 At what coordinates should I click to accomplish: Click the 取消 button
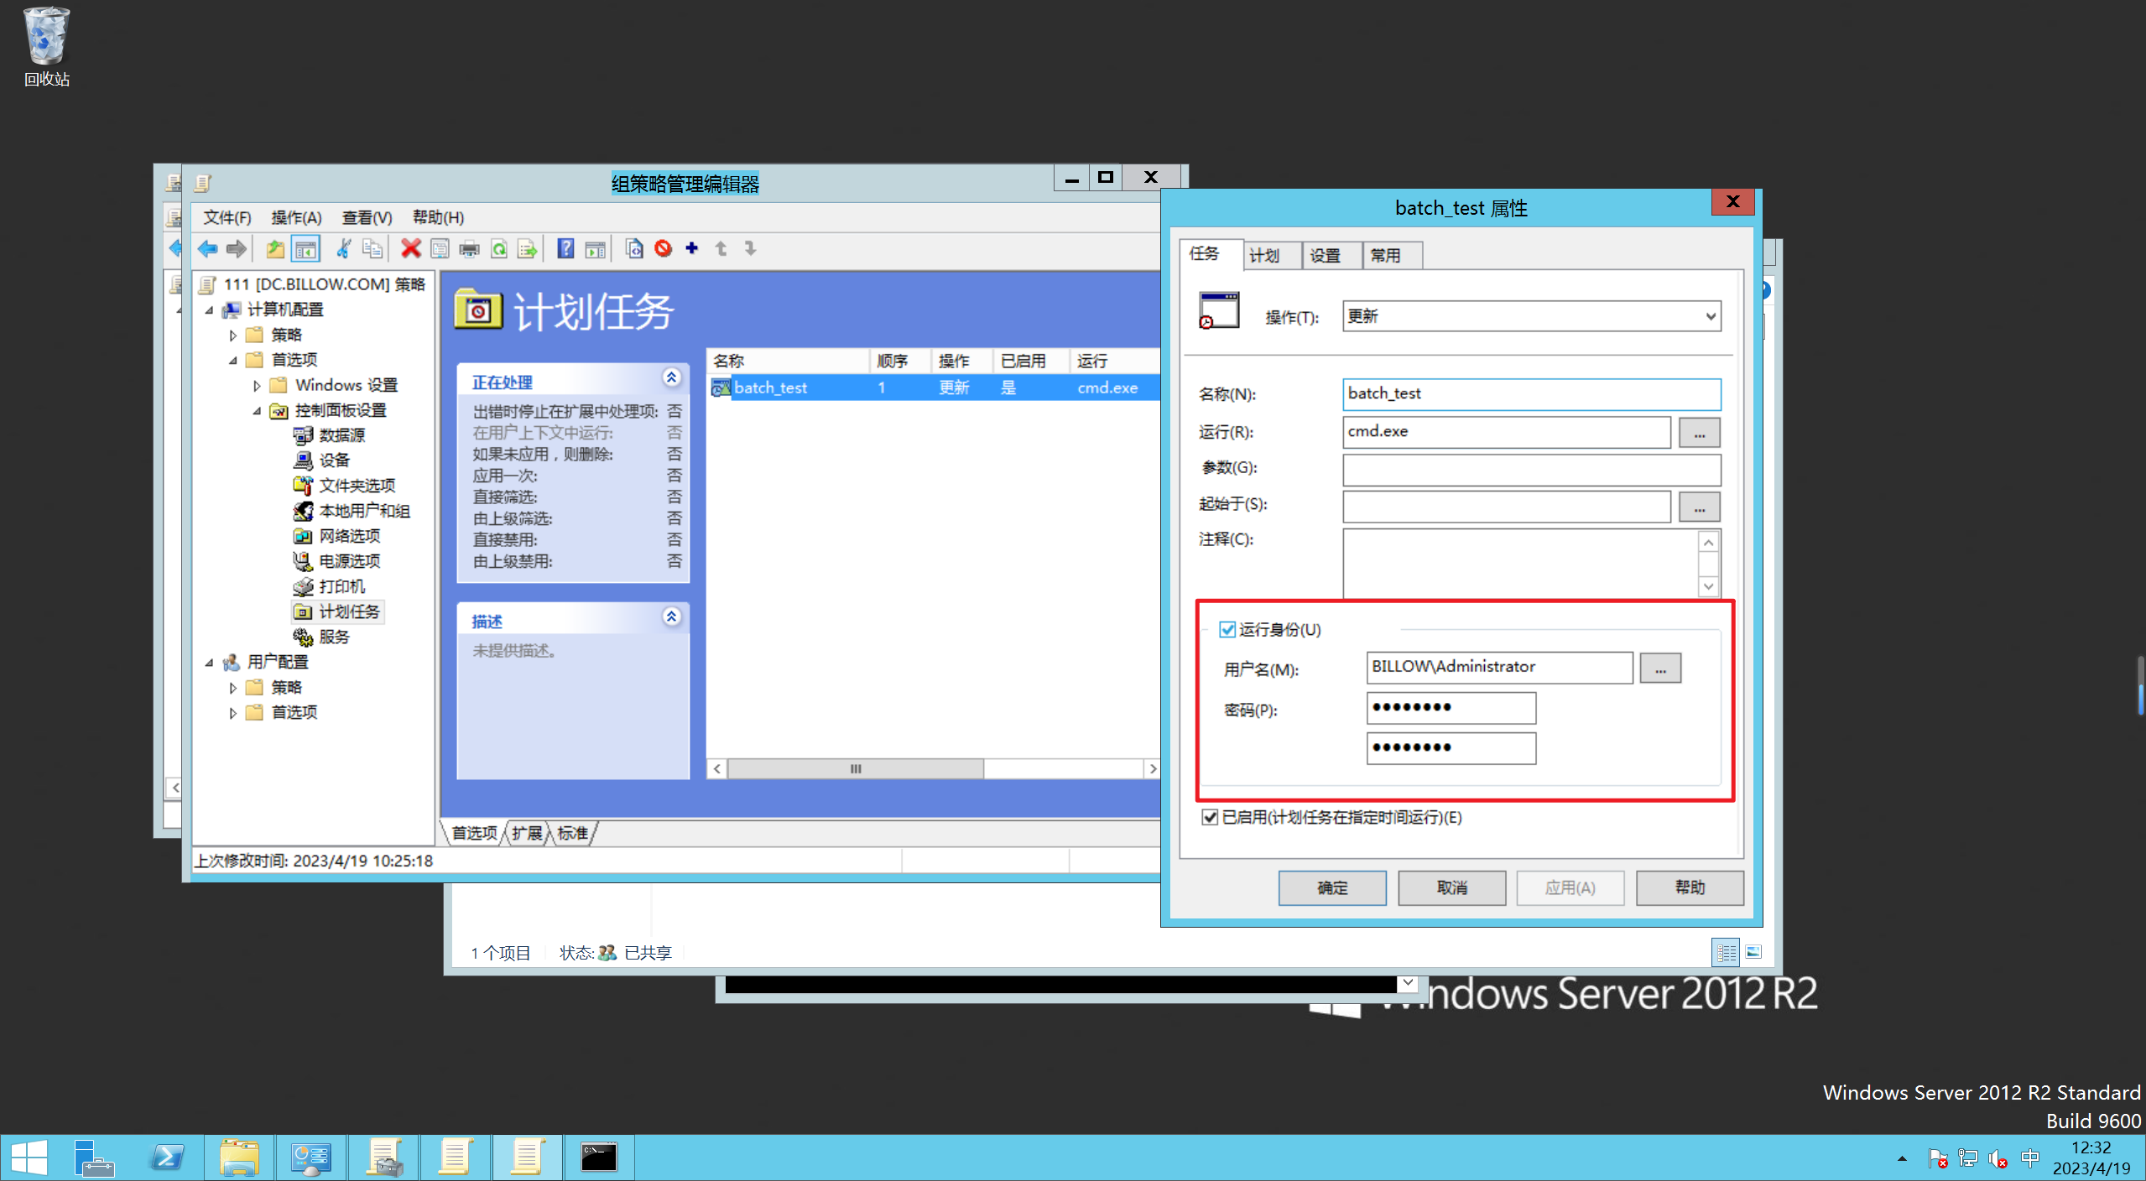[1451, 887]
